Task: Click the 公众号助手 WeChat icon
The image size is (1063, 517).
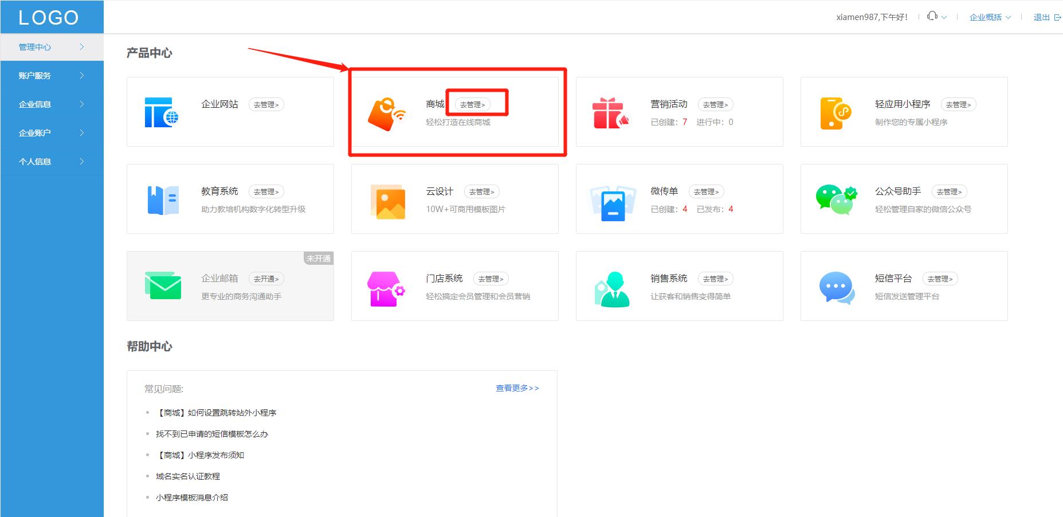Action: [x=834, y=199]
